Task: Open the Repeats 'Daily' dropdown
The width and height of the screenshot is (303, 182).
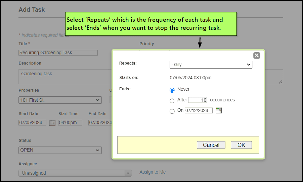Action: [211, 65]
